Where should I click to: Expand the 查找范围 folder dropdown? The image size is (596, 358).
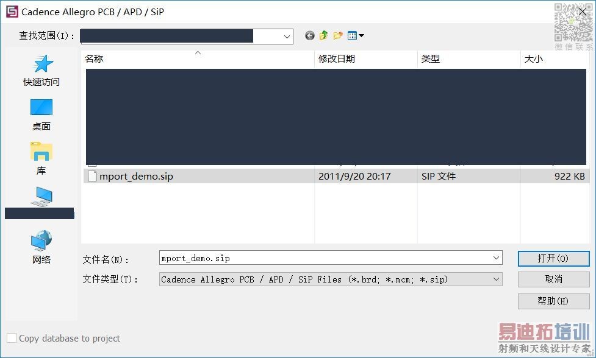287,37
